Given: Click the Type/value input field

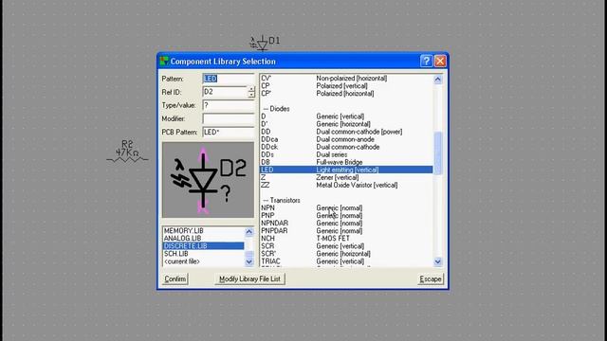Looking at the screenshot, I should pyautogui.click(x=228, y=105).
